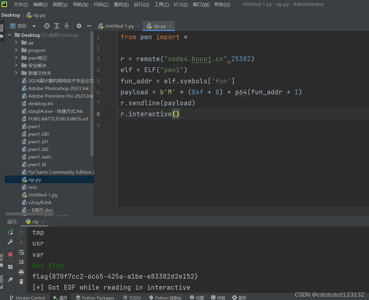Open Version Control tool window
The image size is (369, 300).
click(x=27, y=298)
